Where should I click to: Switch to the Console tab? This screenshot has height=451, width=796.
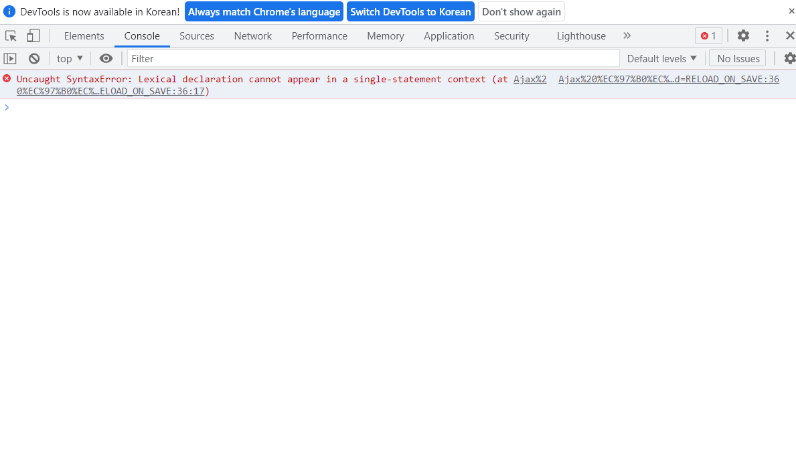click(142, 36)
